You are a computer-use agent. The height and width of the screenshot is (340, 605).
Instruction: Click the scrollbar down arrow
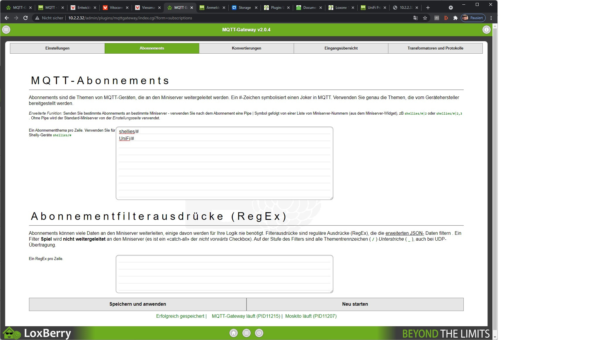pos(495,337)
